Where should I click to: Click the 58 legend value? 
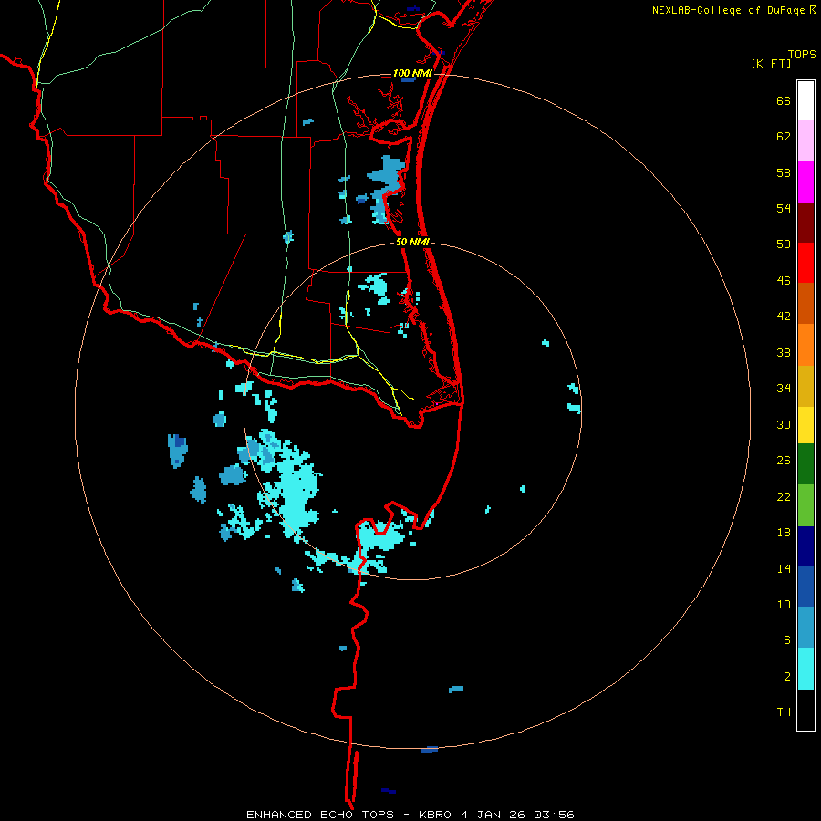point(784,172)
